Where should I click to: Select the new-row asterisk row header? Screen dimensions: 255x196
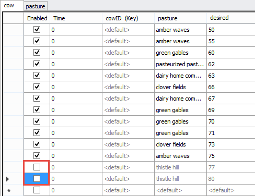point(9,191)
